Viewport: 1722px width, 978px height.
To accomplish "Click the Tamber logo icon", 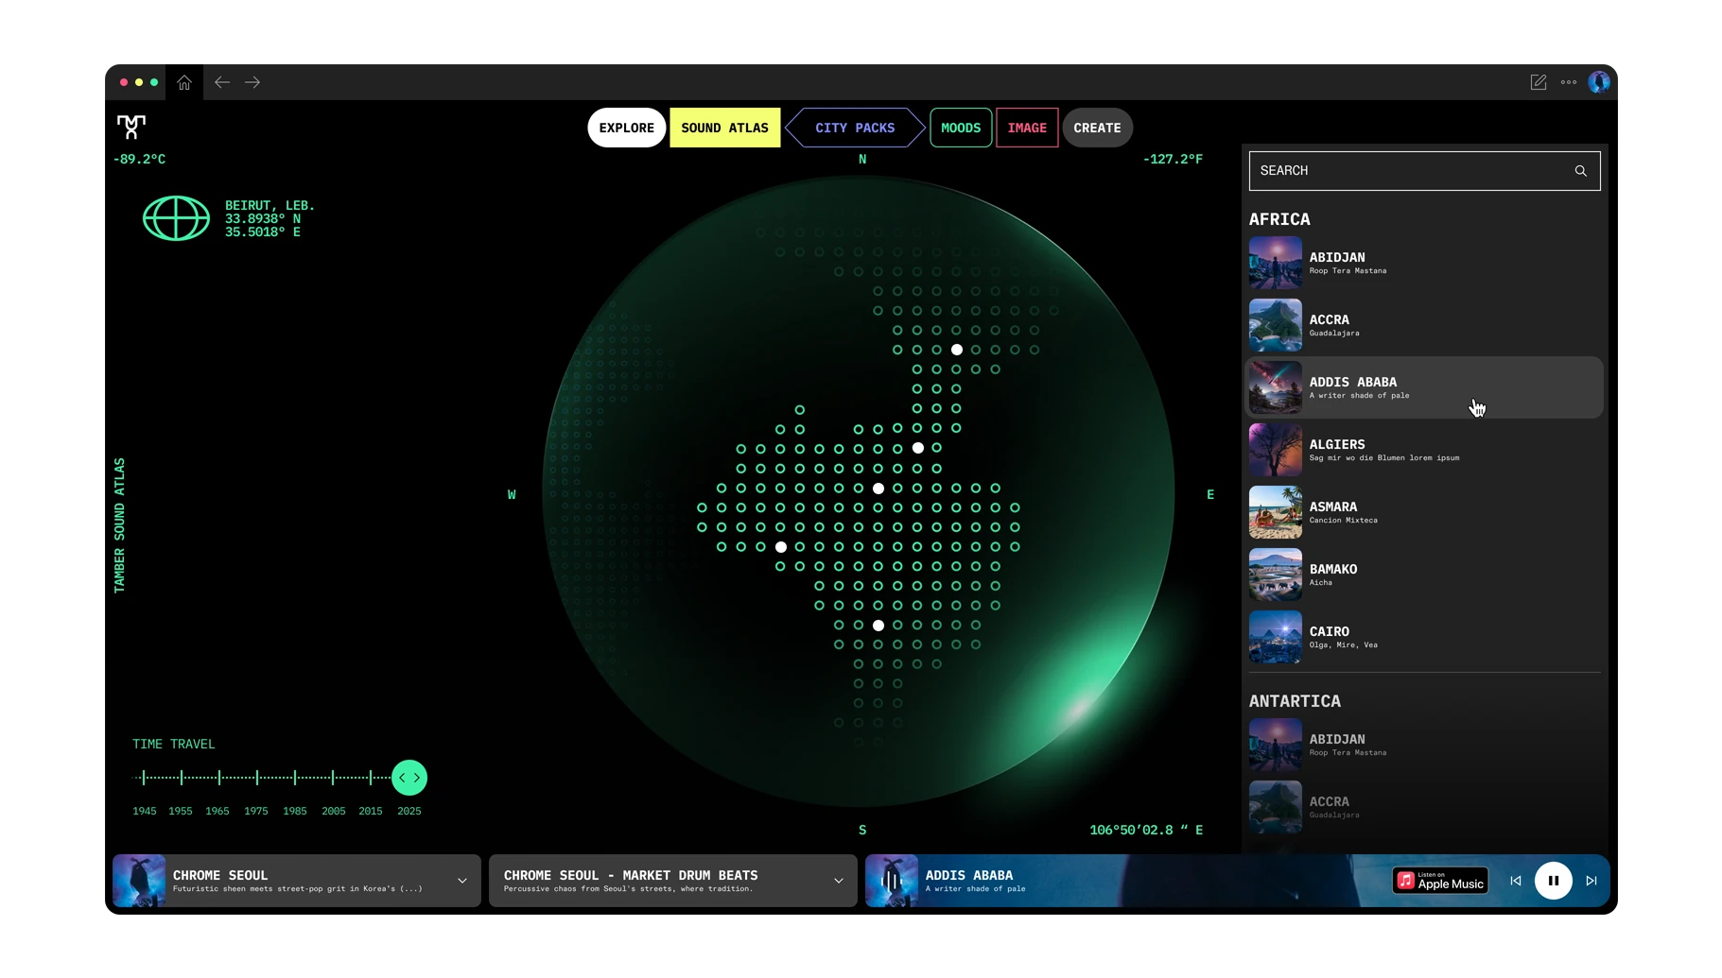I will (131, 127).
